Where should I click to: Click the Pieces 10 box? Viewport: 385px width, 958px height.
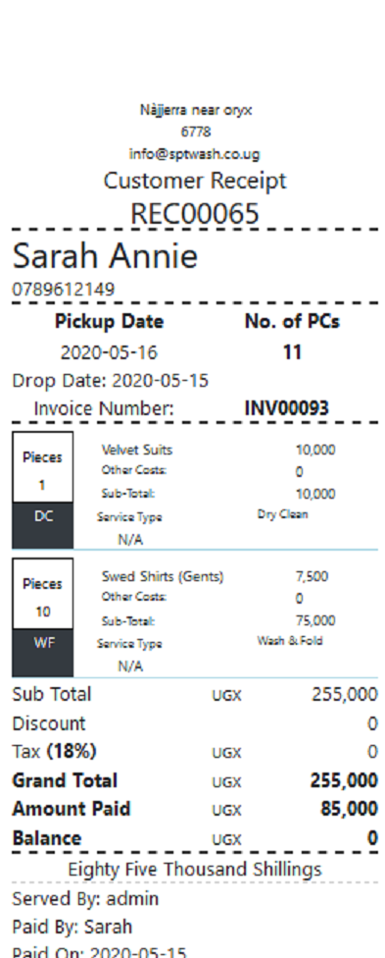tap(43, 594)
